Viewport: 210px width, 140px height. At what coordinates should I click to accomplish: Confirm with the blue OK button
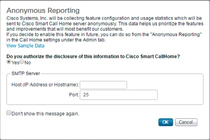(166, 122)
